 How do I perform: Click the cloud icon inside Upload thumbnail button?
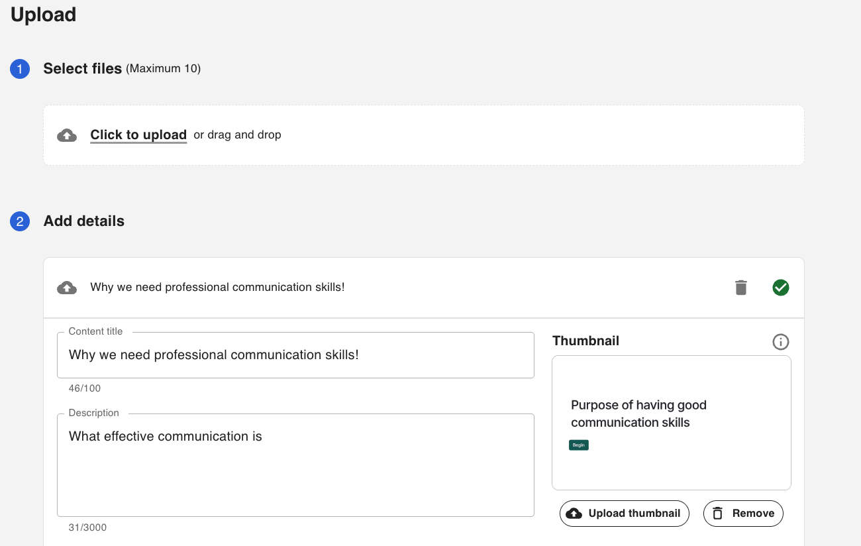pyautogui.click(x=575, y=514)
